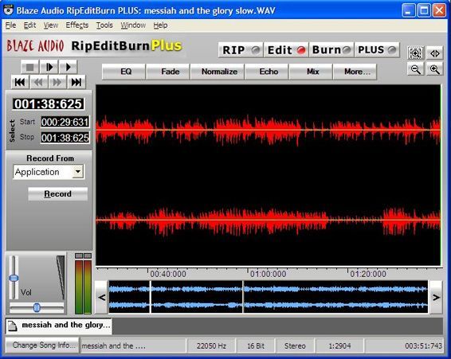
Task: Open the Help menu
Action: [160, 25]
